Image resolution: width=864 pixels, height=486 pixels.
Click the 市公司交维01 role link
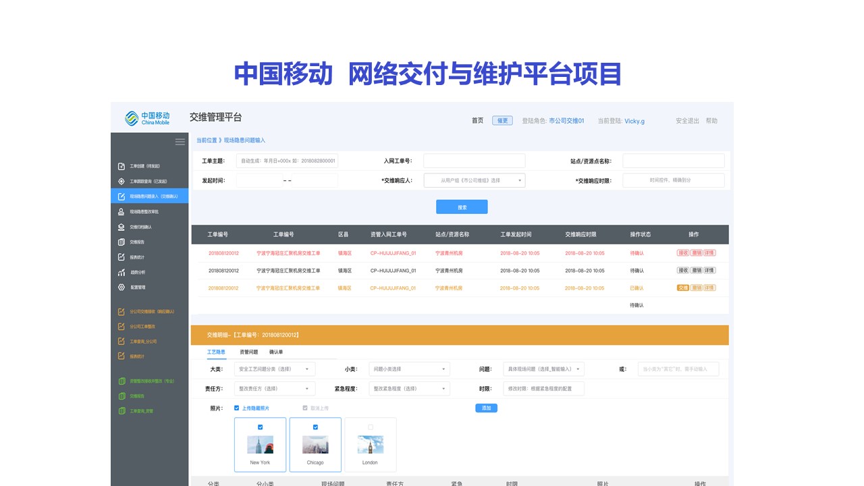(x=566, y=121)
